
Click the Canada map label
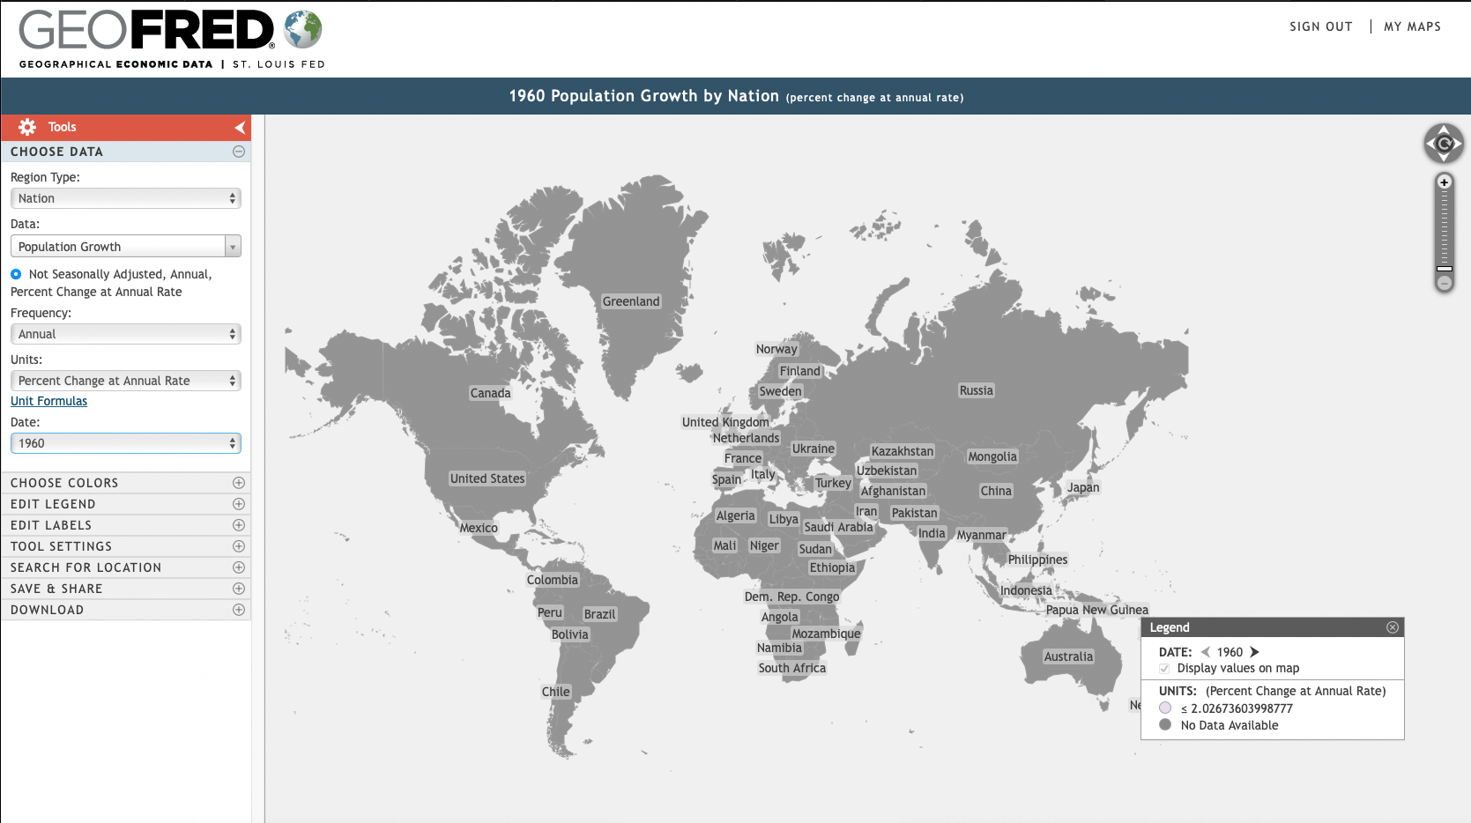pyautogui.click(x=490, y=393)
